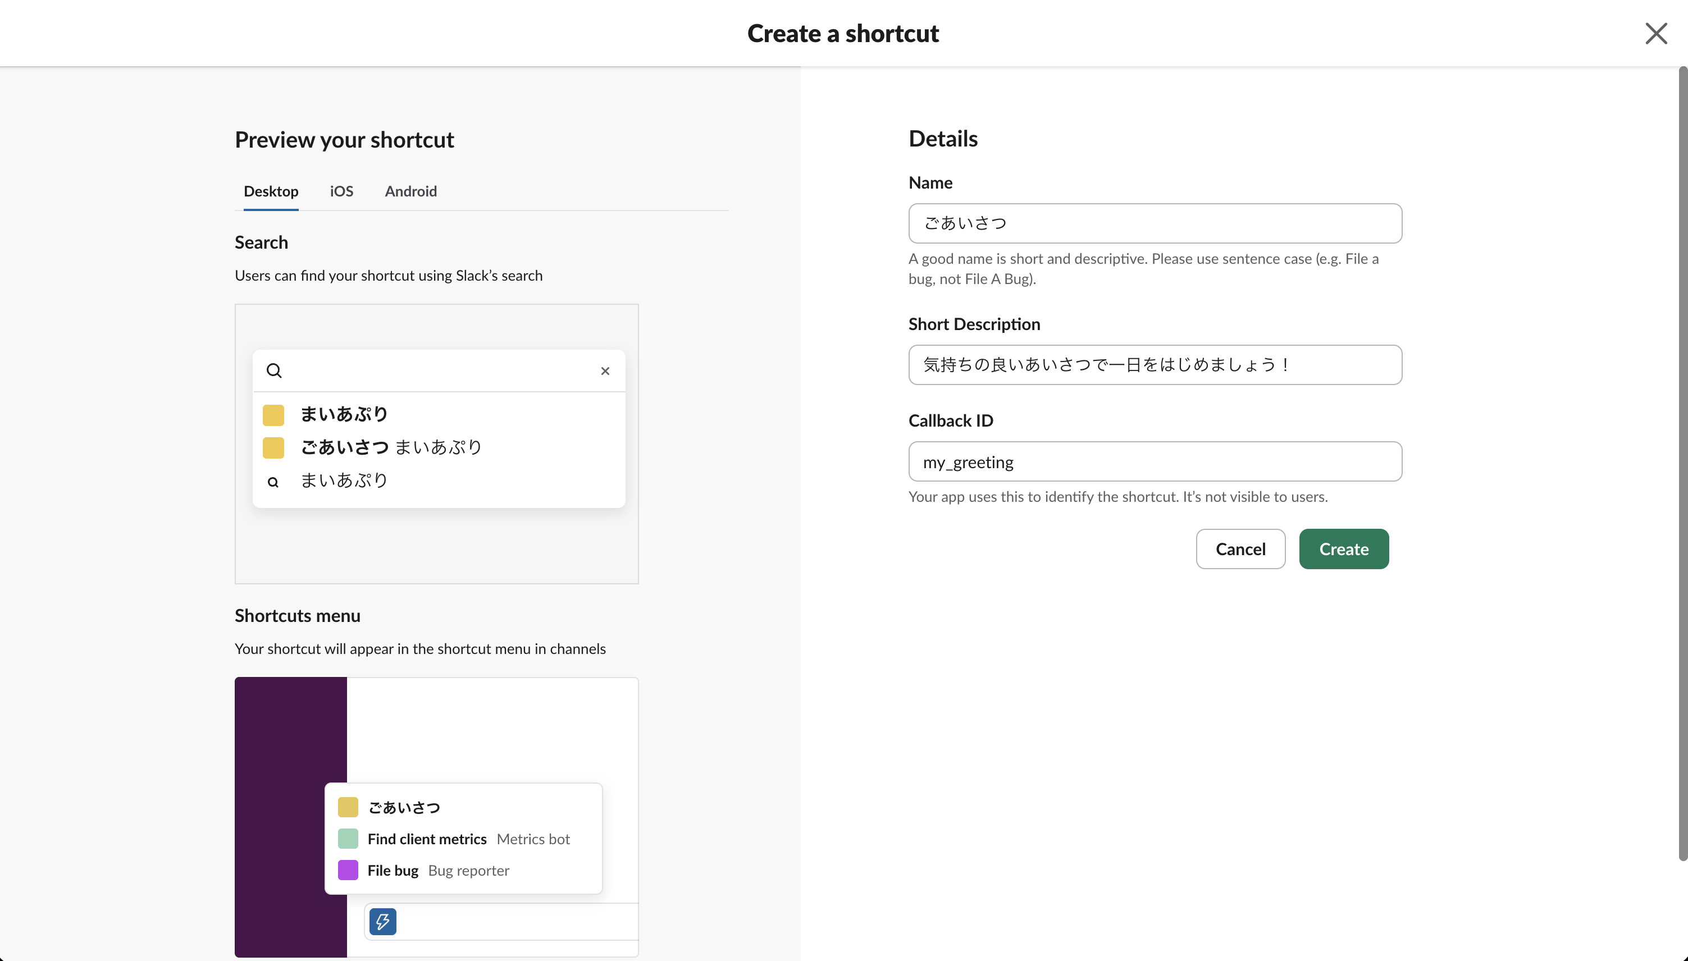Click the magnifying glass search icon

click(x=274, y=371)
